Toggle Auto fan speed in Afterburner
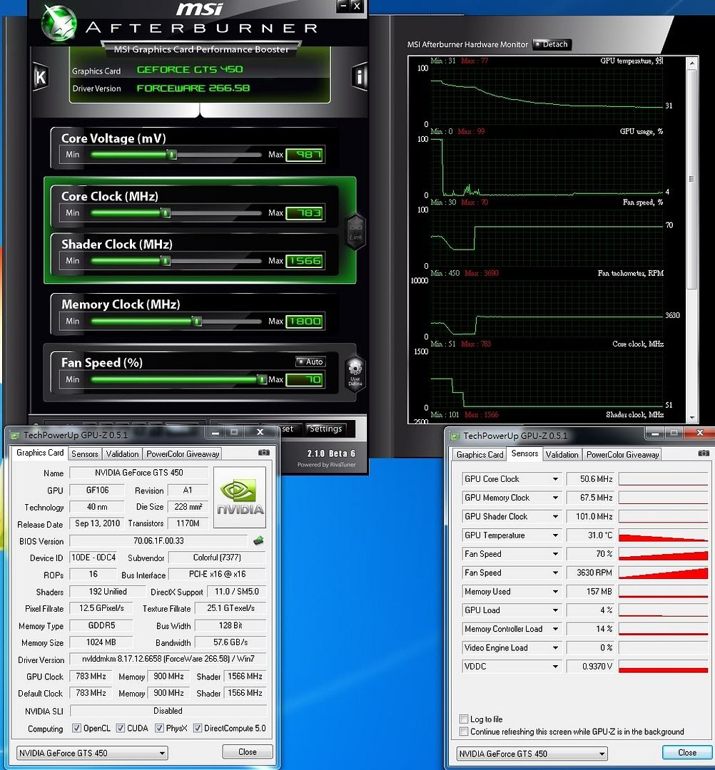 coord(310,362)
